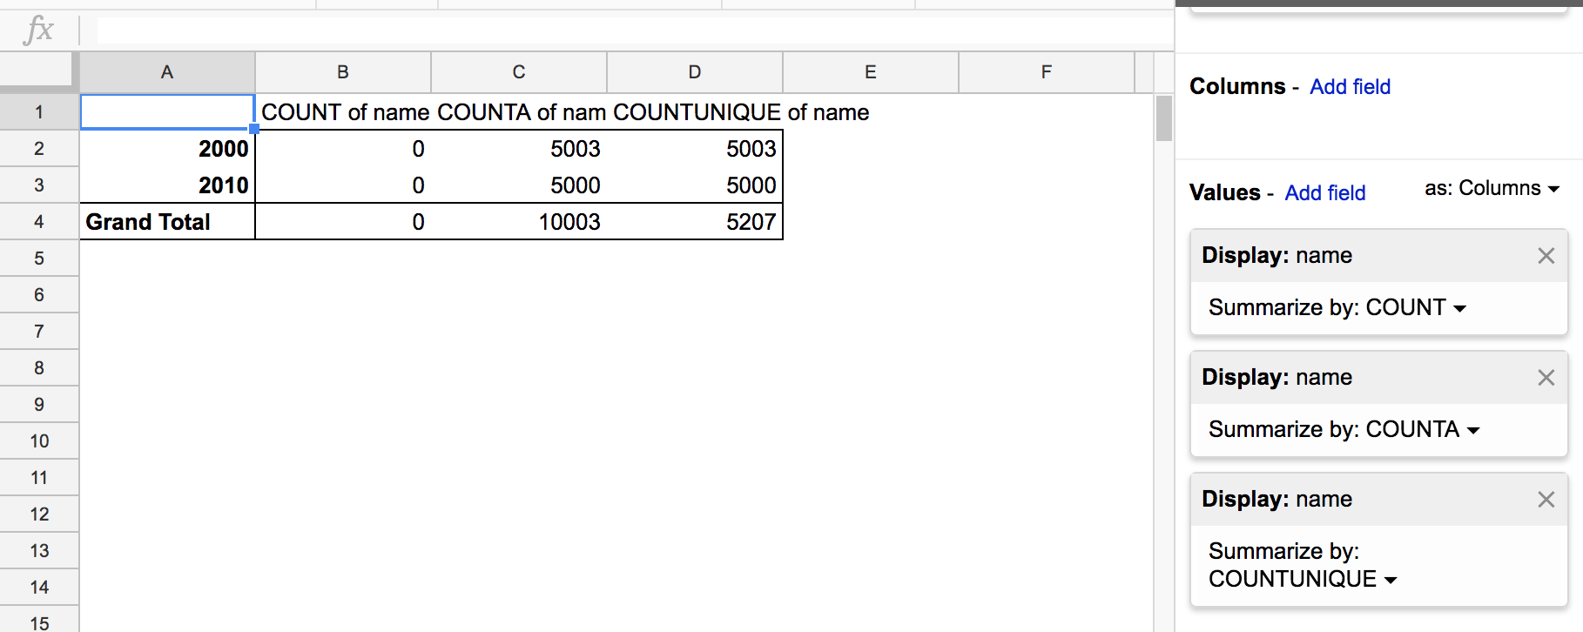Click the Grand Total cell
The image size is (1583, 632).
point(167,222)
